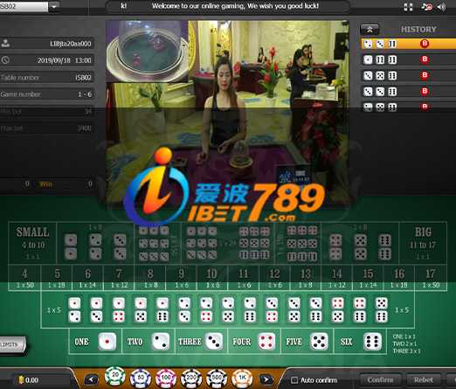This screenshot has width=456, height=389.
Task: Bet on the four-six dice combination
Action: click(360, 309)
